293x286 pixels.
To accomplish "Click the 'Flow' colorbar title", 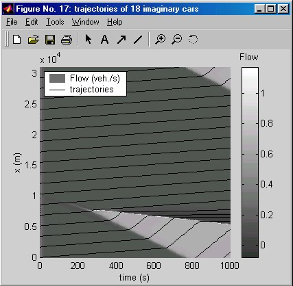I will (x=249, y=57).
